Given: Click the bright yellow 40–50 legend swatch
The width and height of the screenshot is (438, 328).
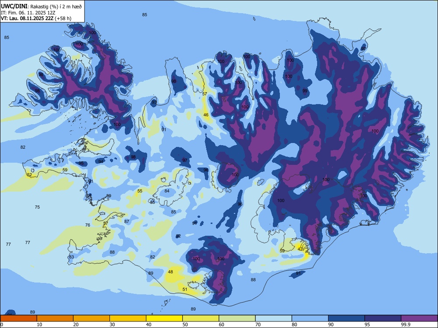Looking at the screenshot, I should [x=164, y=318].
